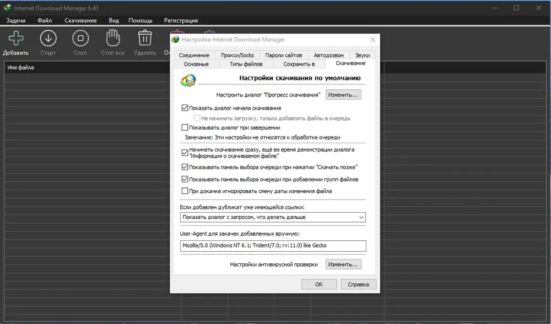Enable Показывать диалог при завершении checkbox
The image size is (551, 324).
185,128
